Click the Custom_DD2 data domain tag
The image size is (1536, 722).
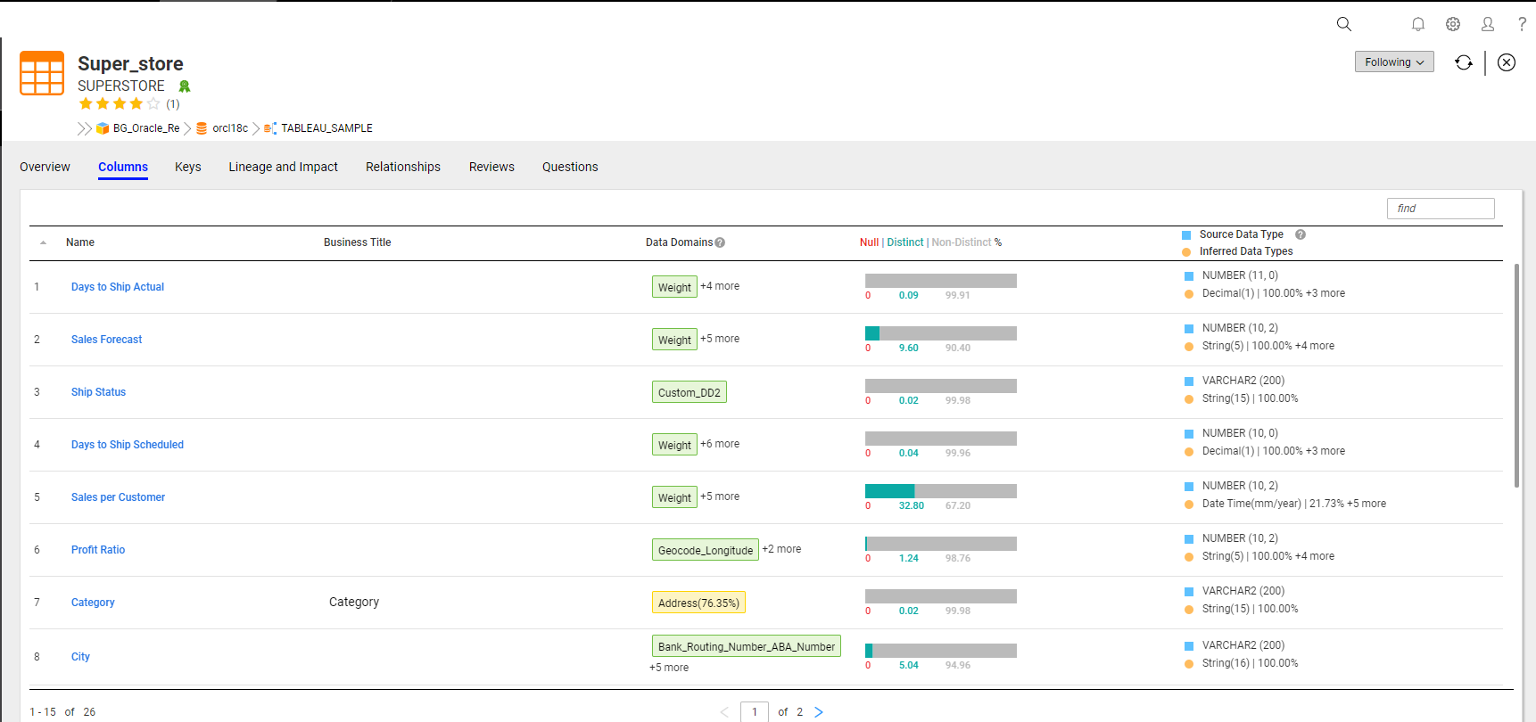[690, 392]
